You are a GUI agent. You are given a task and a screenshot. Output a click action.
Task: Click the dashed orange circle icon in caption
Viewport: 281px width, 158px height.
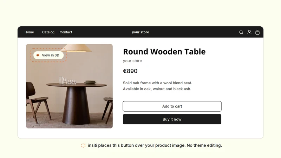(83, 145)
